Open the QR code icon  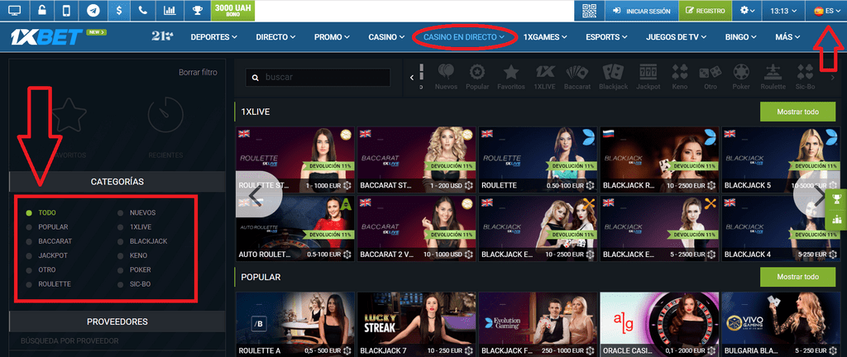[589, 11]
